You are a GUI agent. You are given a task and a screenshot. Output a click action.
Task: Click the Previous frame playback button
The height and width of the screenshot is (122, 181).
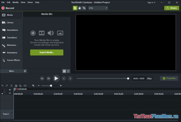(42, 78)
